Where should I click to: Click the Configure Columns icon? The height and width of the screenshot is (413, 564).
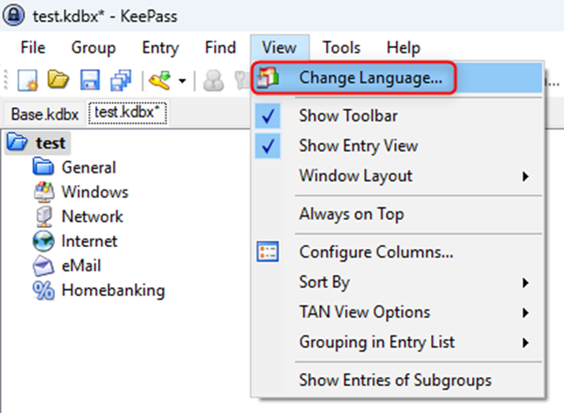point(268,251)
